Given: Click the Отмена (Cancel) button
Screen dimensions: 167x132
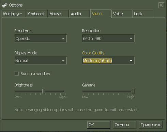Looking at the screenshot, I should click(x=124, y=125).
